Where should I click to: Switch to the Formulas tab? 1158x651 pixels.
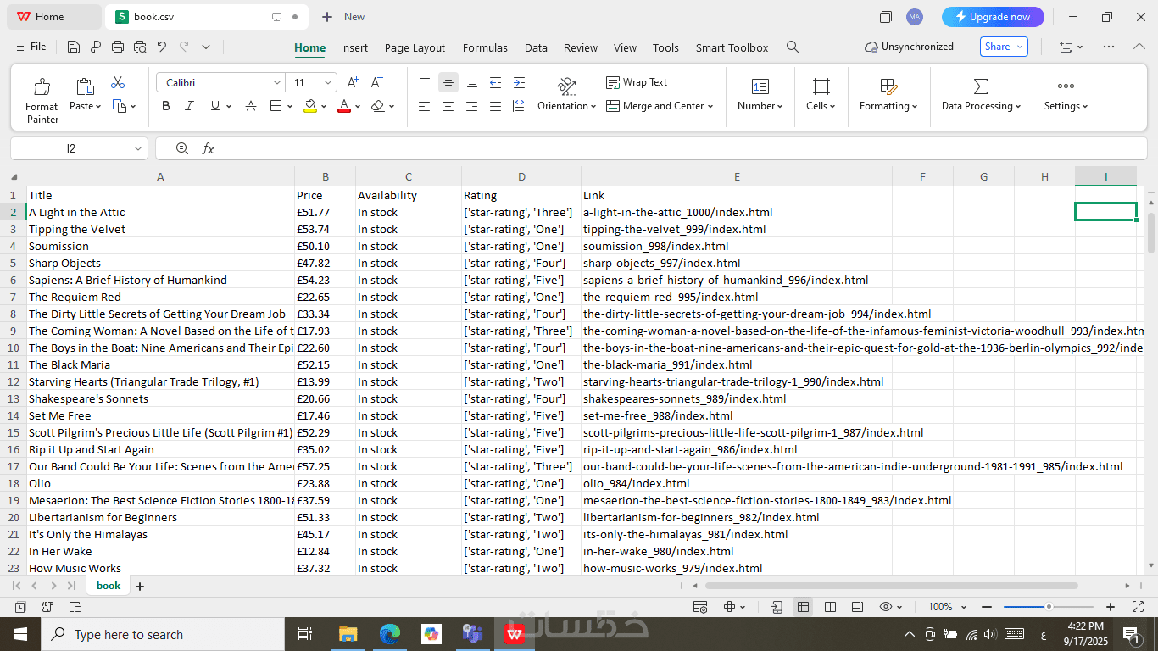485,47
